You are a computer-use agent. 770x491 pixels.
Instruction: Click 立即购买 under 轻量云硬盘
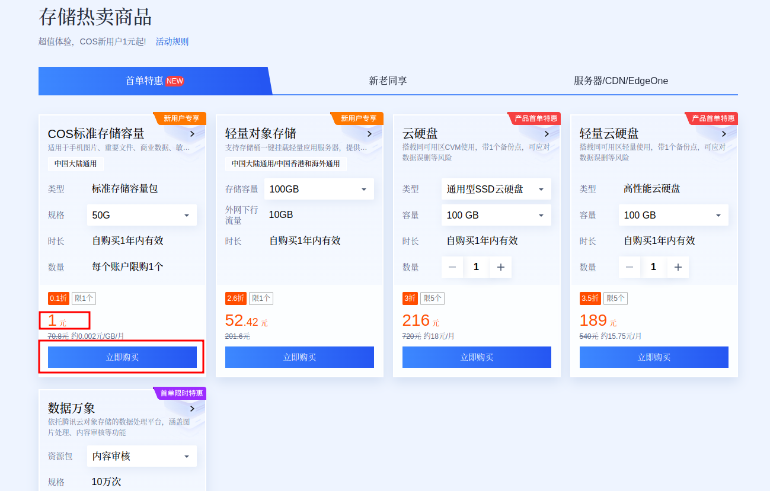(654, 357)
